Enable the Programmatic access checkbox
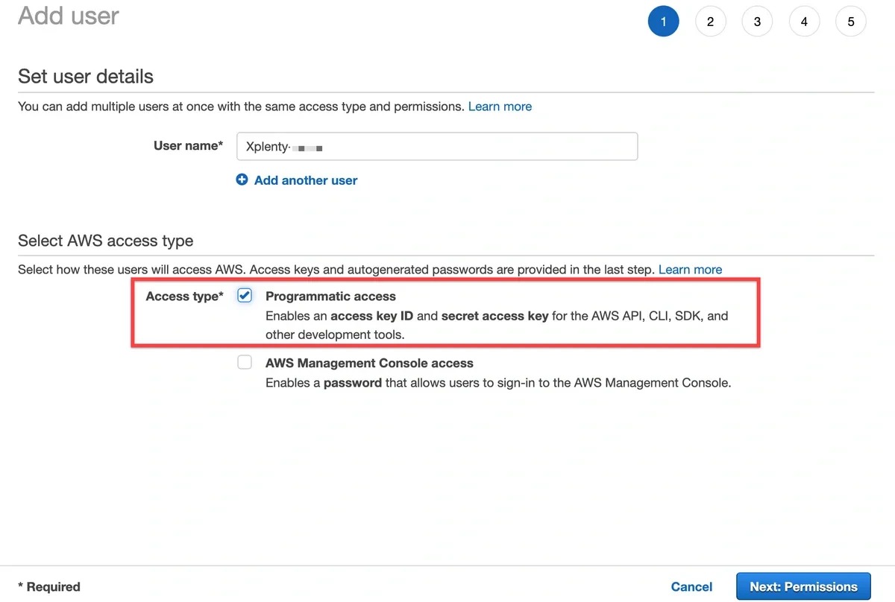The height and width of the screenshot is (602, 895). tap(244, 295)
